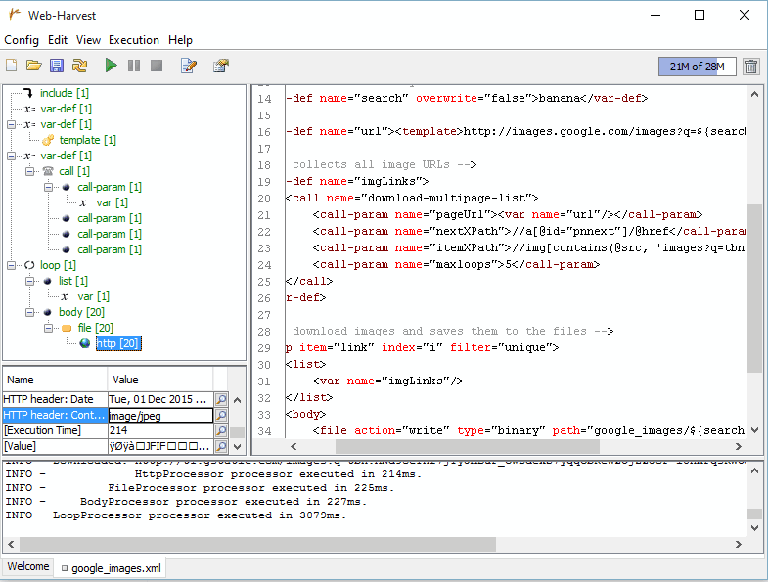Image resolution: width=768 pixels, height=582 pixels.
Task: Collapse the file [20] node
Action: click(49, 329)
